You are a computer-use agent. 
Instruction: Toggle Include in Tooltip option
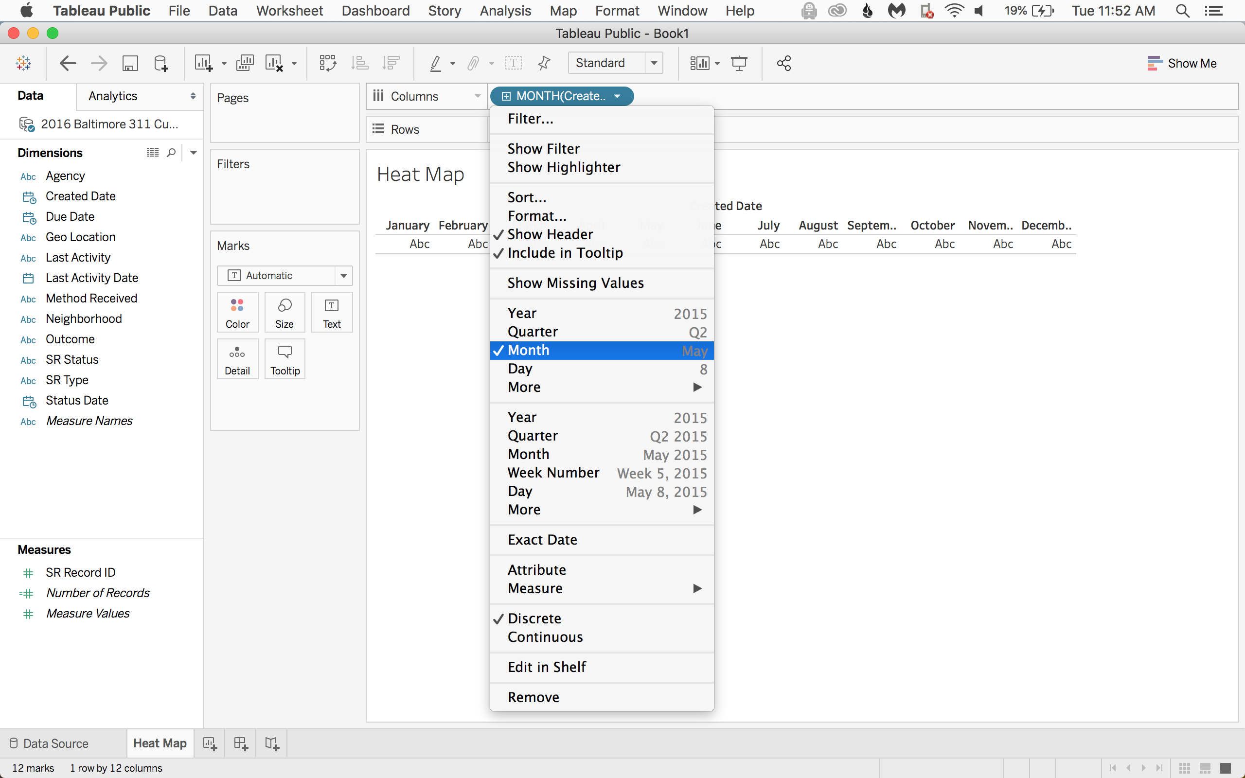[x=602, y=253]
